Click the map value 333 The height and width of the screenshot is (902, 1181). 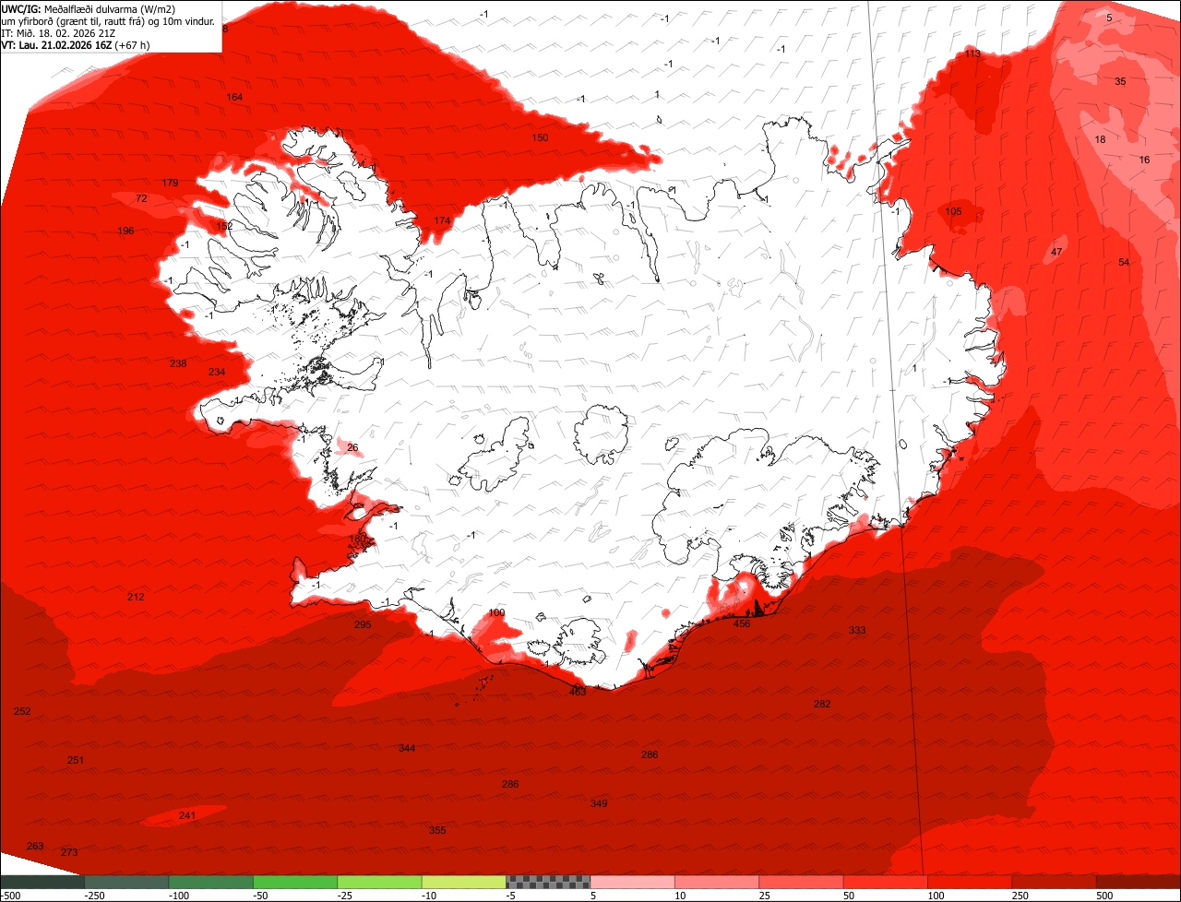coord(857,630)
